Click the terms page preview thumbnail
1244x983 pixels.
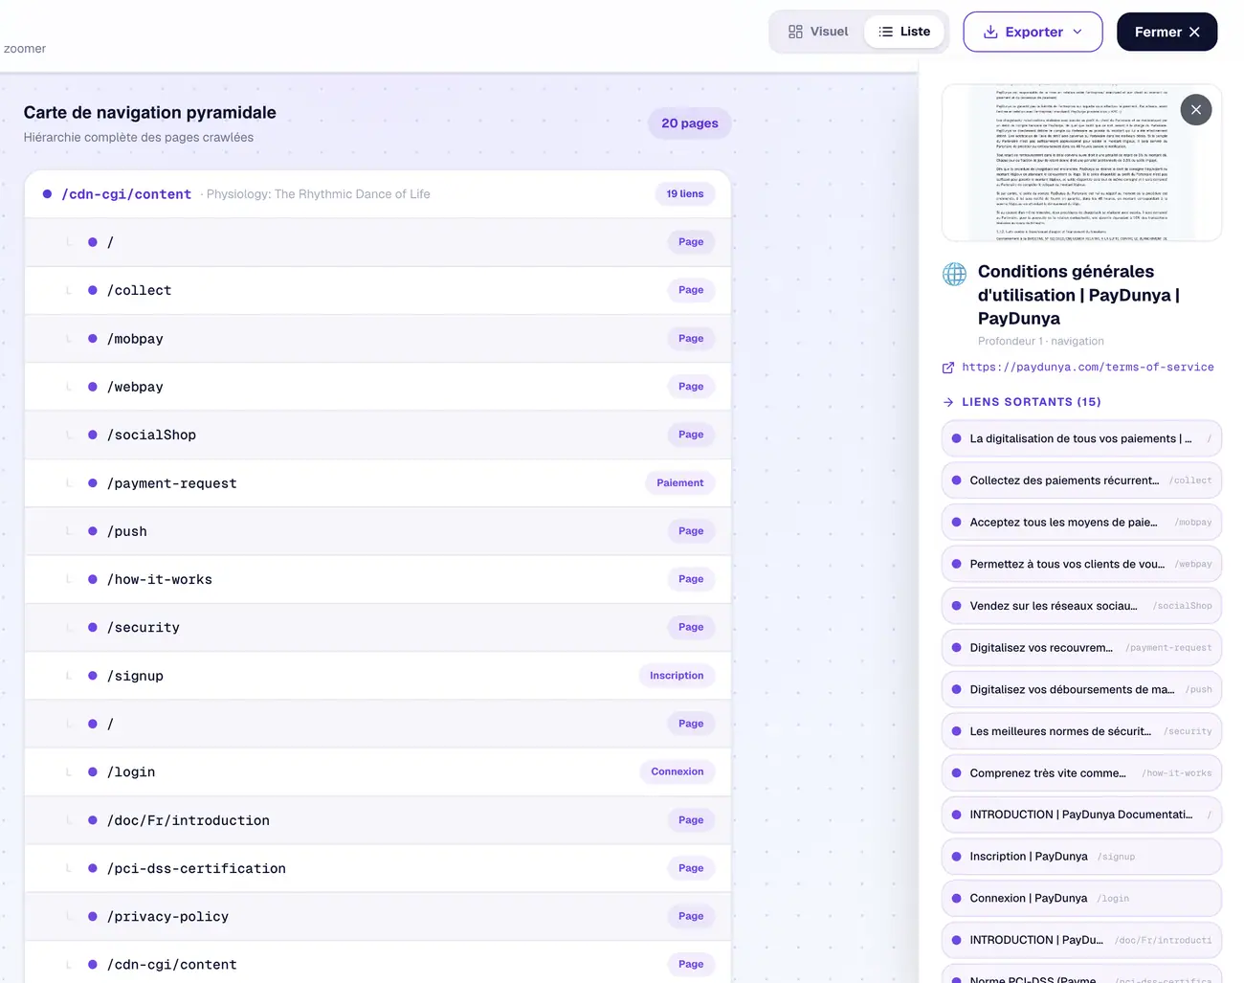pyautogui.click(x=1081, y=163)
